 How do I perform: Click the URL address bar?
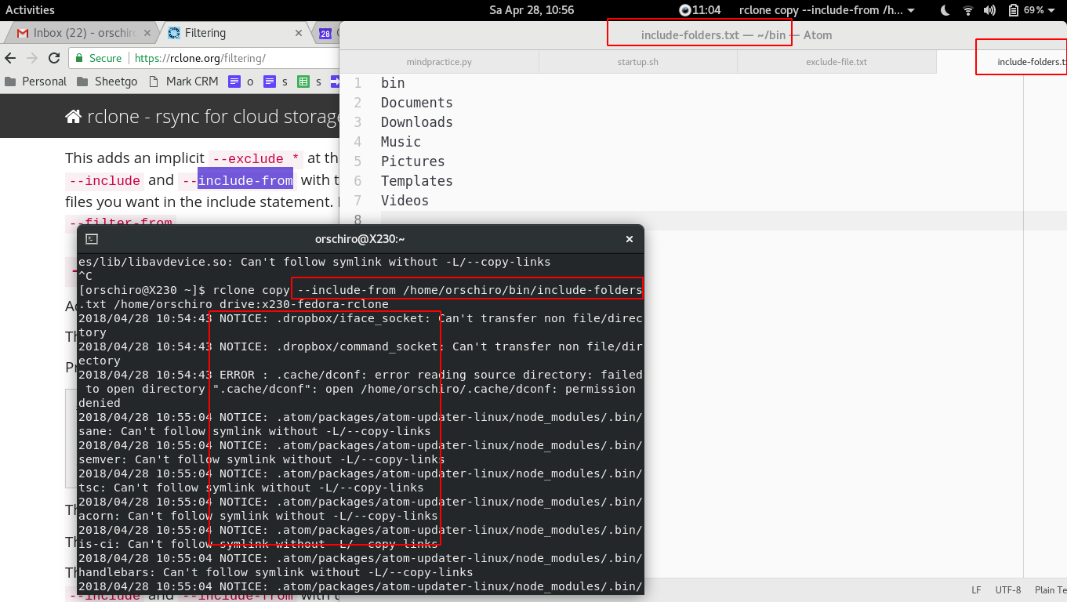[x=235, y=58]
